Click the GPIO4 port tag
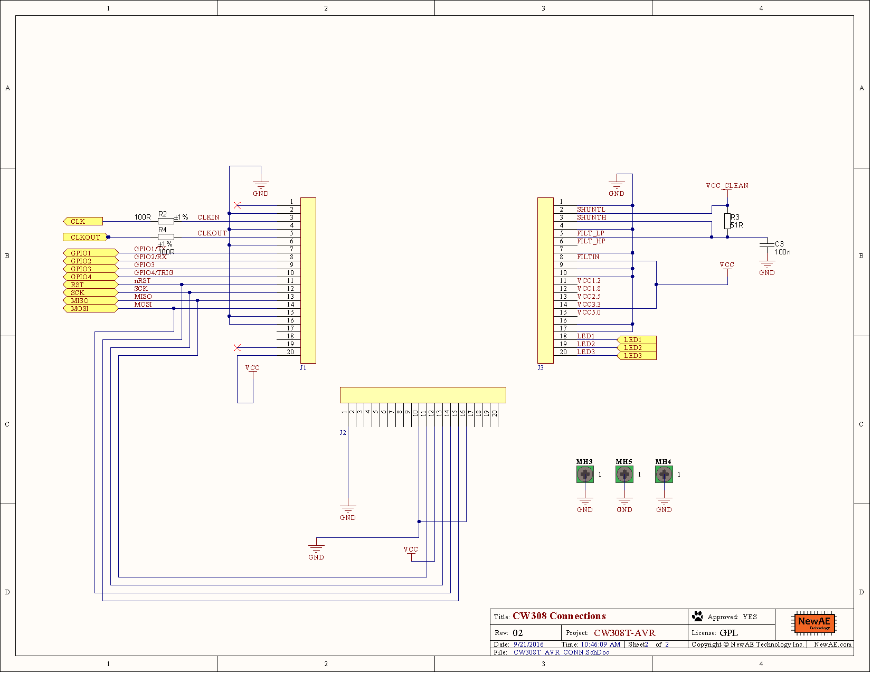The width and height of the screenshot is (871, 673). coord(90,277)
